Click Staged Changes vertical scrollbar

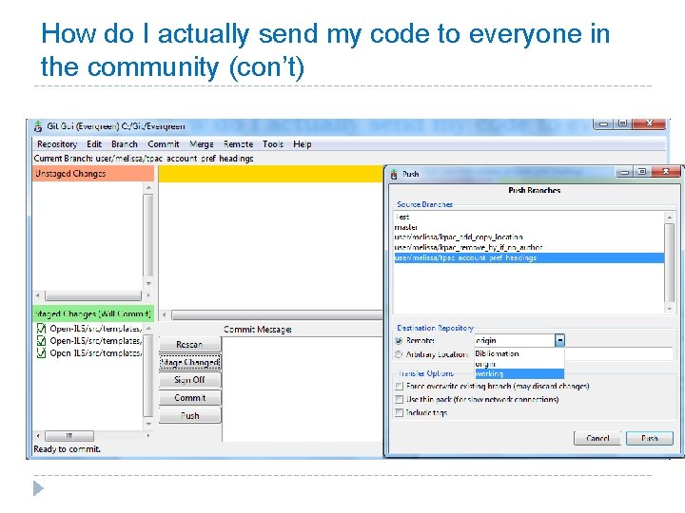click(148, 376)
